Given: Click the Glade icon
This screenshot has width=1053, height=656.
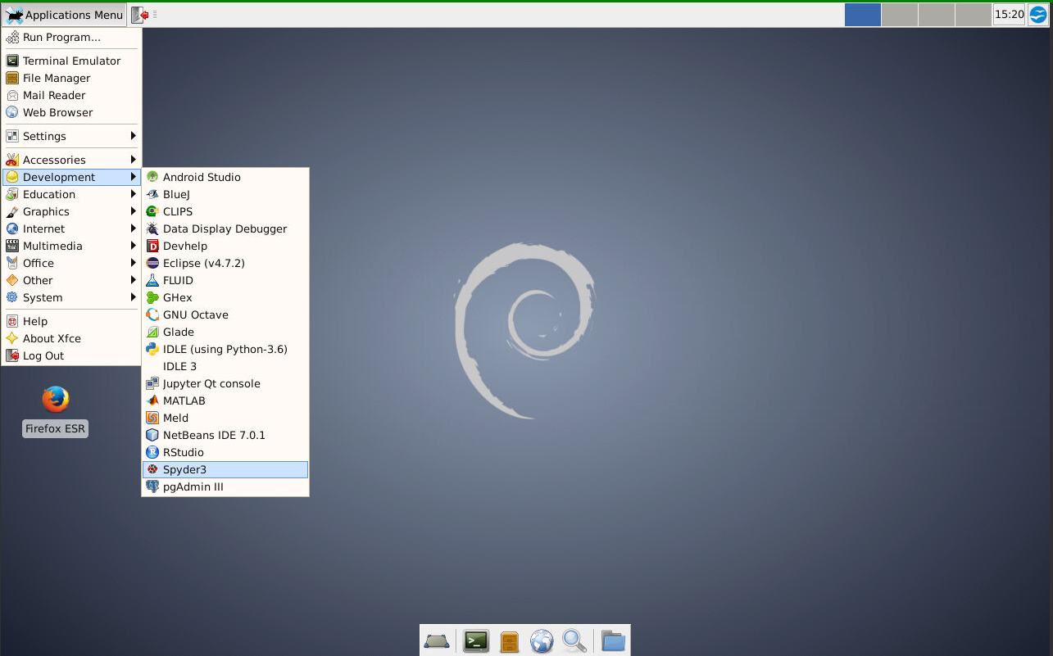Looking at the screenshot, I should [x=152, y=332].
